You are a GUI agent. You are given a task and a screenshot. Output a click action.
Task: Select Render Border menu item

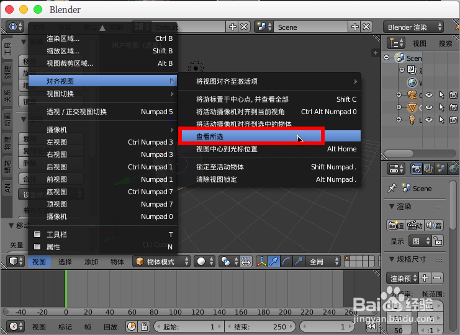(x=103, y=38)
